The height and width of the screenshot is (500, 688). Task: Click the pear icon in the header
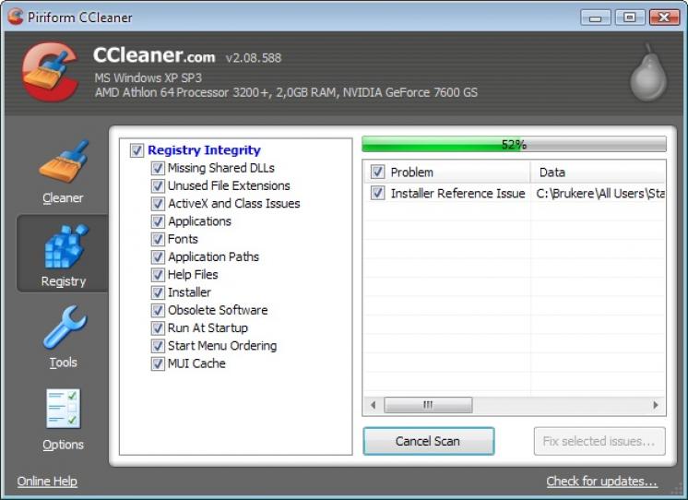click(x=648, y=73)
